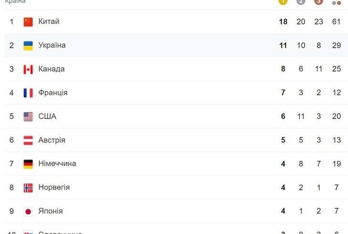Select the silver medal column header
Viewport: 348px width, 234px height.
pos(301,2)
